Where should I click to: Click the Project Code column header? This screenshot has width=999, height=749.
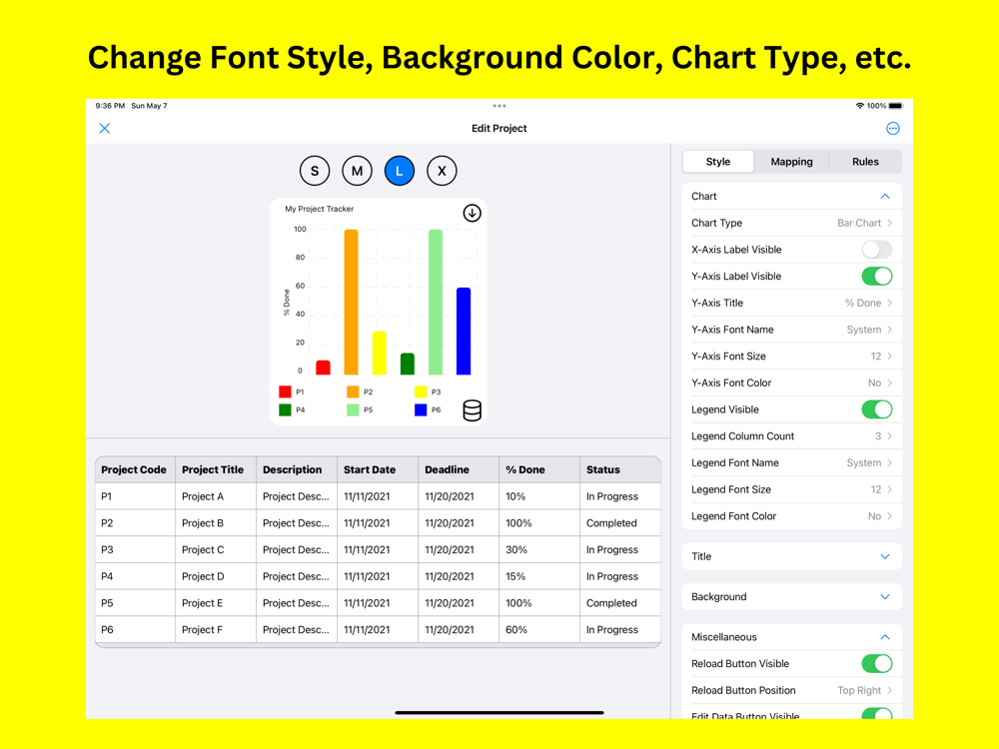click(x=135, y=470)
